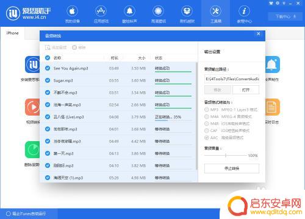Viewport: 305px width, 219px height.
Task: Uncheck the 04:01 duration row checkbox
Action: tap(48, 129)
